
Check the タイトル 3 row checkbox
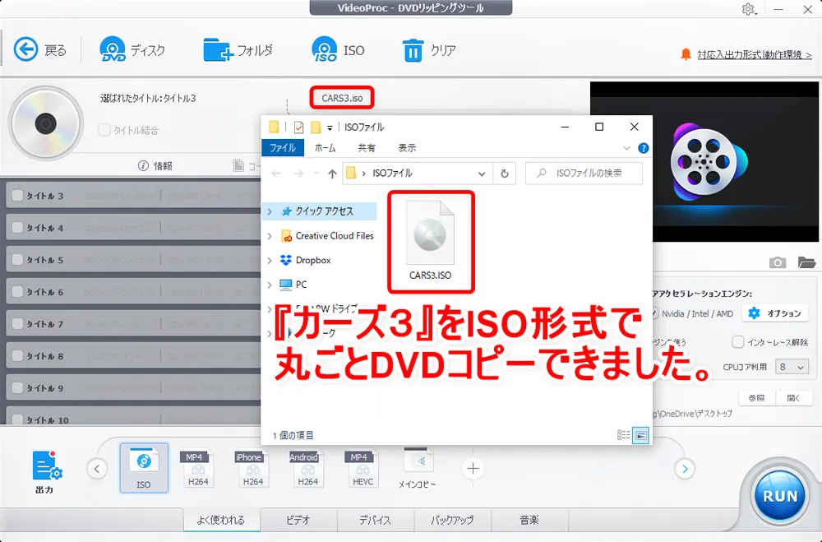[x=17, y=196]
